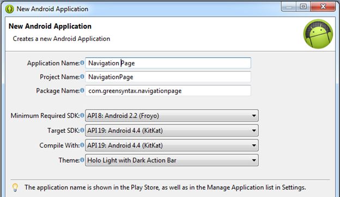Screen dimensions: 340x197
Task: Click the 'Creates a new Android Application' description
Action: coord(62,39)
